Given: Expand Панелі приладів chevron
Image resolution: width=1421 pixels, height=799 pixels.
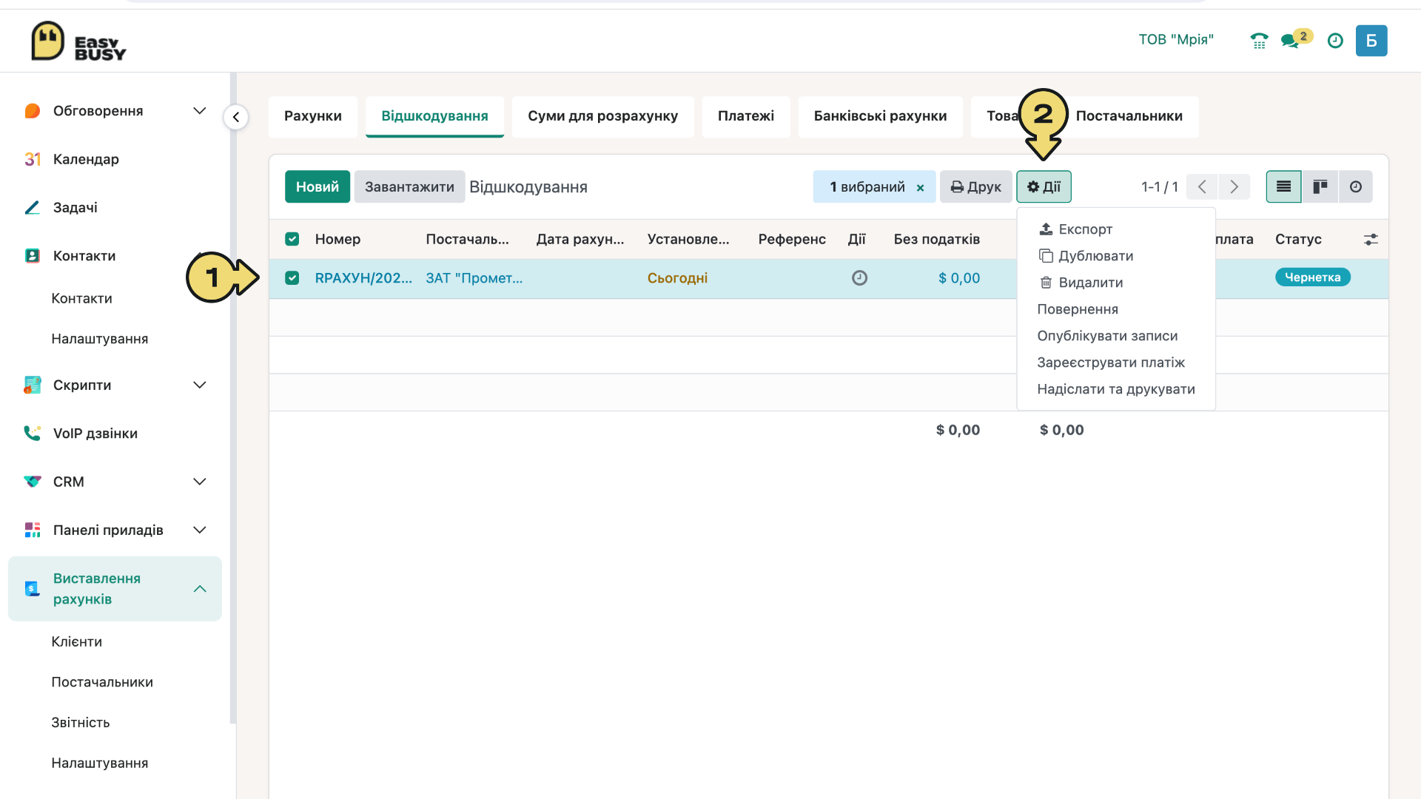Looking at the screenshot, I should click(200, 530).
